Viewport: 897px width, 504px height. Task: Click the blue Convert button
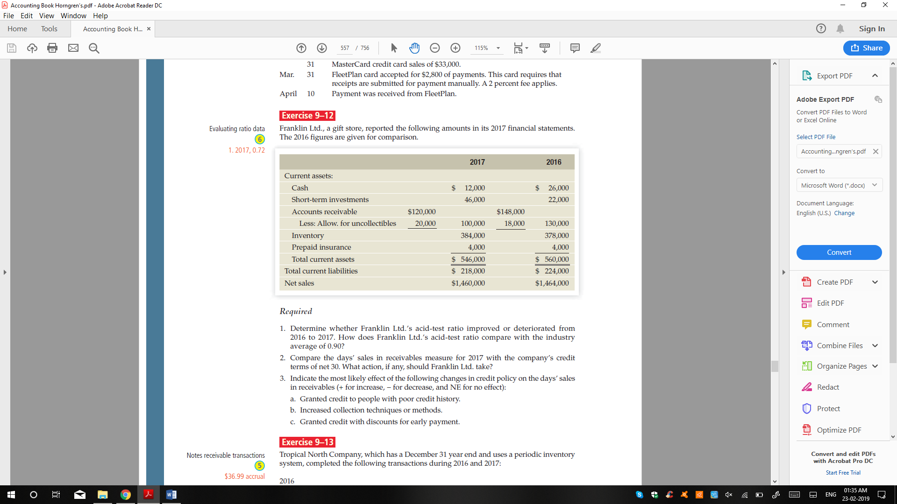[839, 252]
